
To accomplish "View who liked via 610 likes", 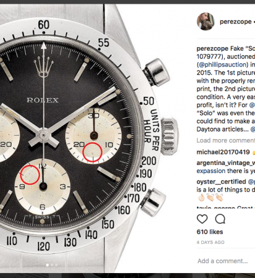I will (210, 232).
